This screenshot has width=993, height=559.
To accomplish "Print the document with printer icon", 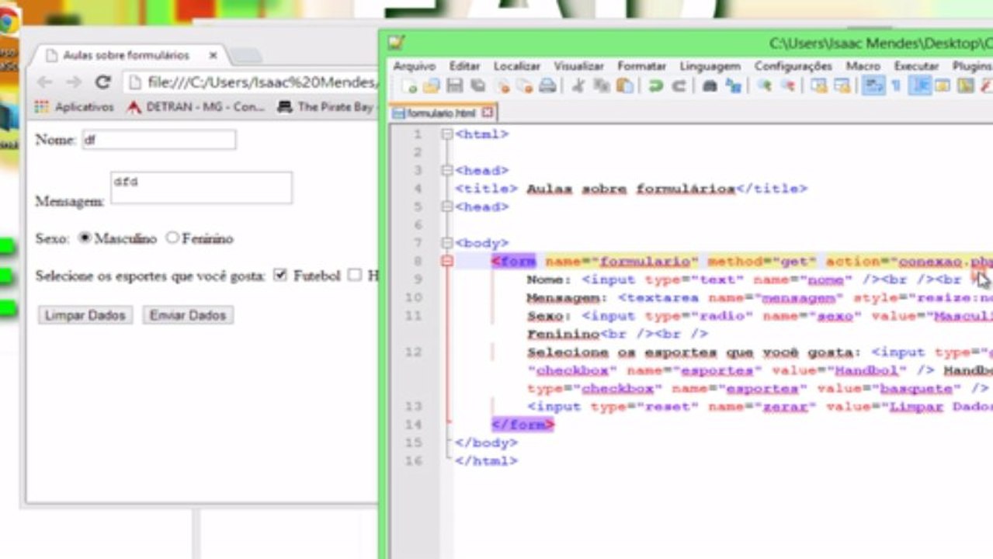I will pos(548,85).
